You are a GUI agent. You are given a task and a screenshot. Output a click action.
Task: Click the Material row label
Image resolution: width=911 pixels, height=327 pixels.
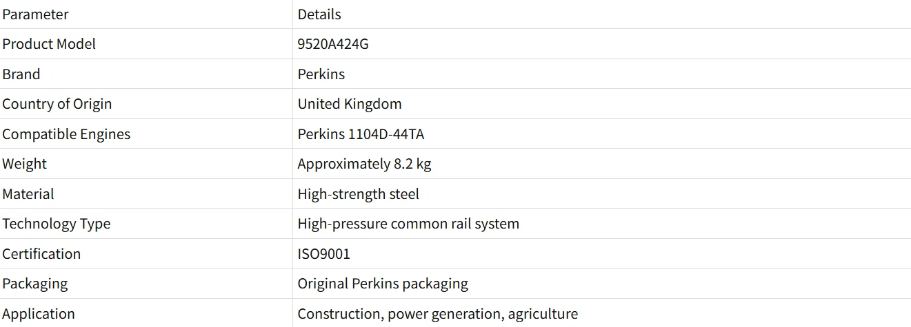point(28,194)
